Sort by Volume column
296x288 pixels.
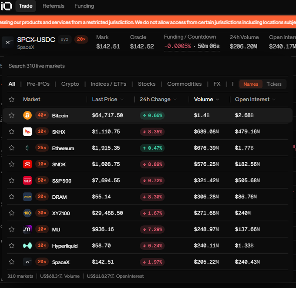(x=206, y=99)
